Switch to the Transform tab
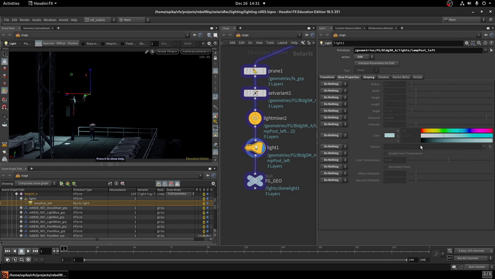Image resolution: width=495 pixels, height=279 pixels. (327, 77)
